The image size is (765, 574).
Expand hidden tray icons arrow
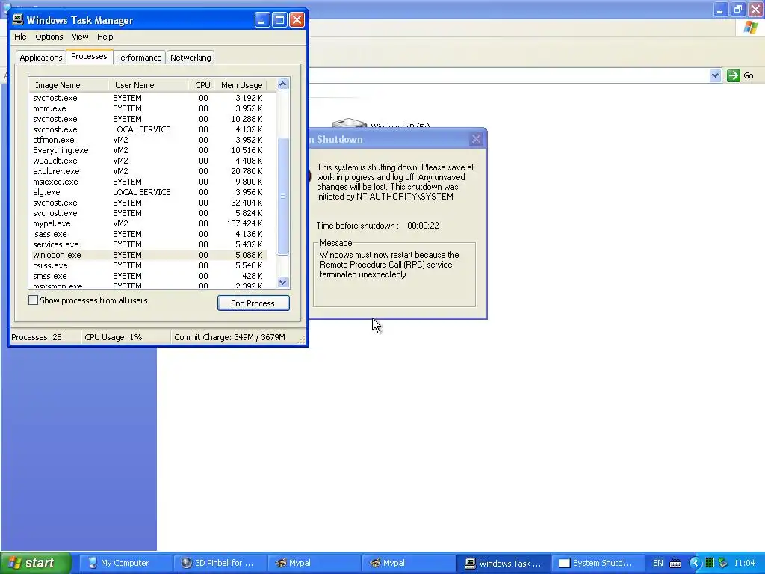(695, 563)
